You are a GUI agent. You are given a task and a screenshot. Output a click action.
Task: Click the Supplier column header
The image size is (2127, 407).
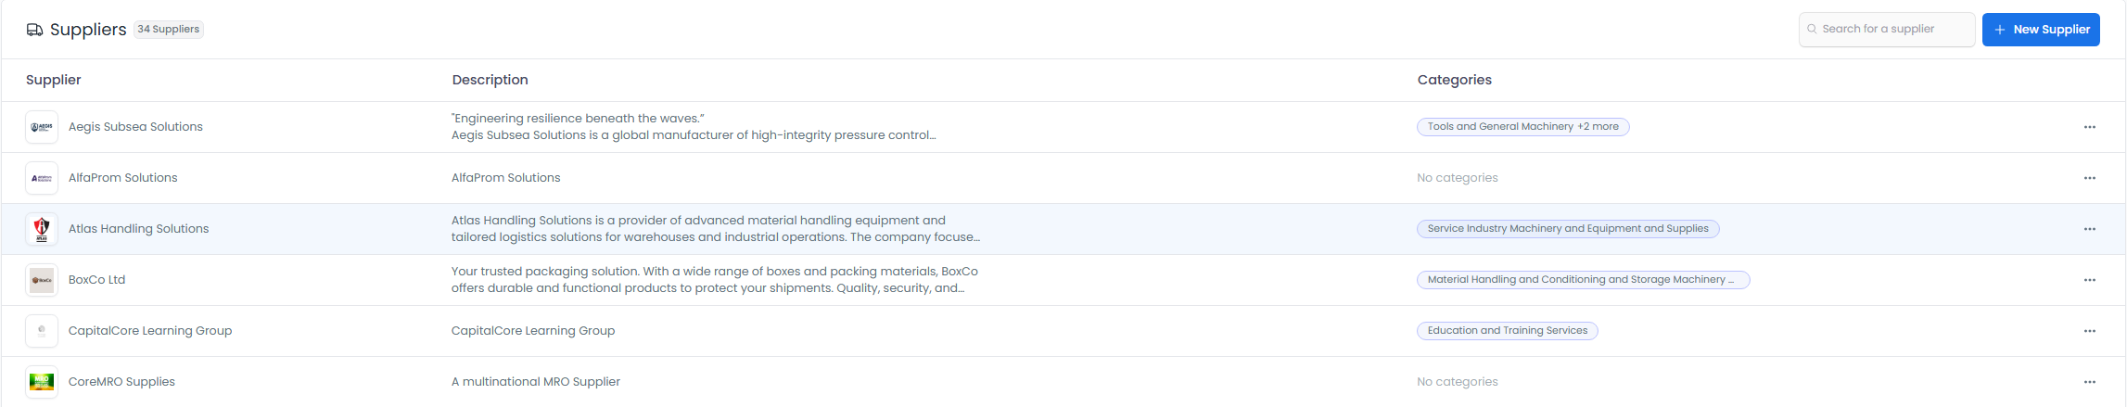point(54,80)
